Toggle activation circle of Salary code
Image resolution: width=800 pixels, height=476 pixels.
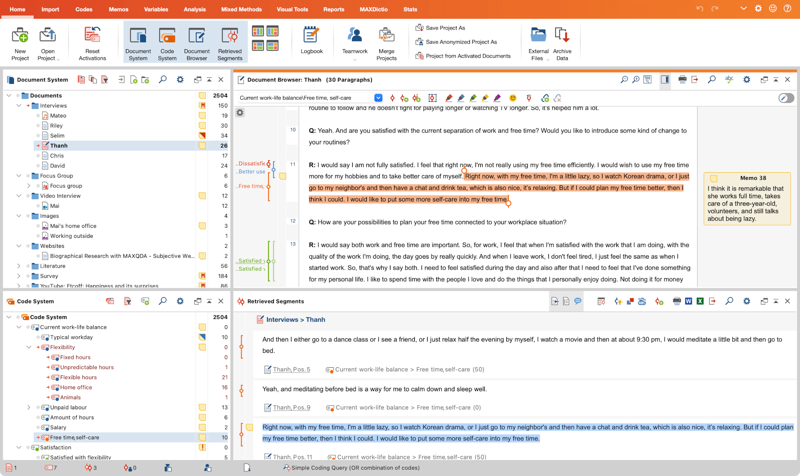pyautogui.click(x=38, y=428)
